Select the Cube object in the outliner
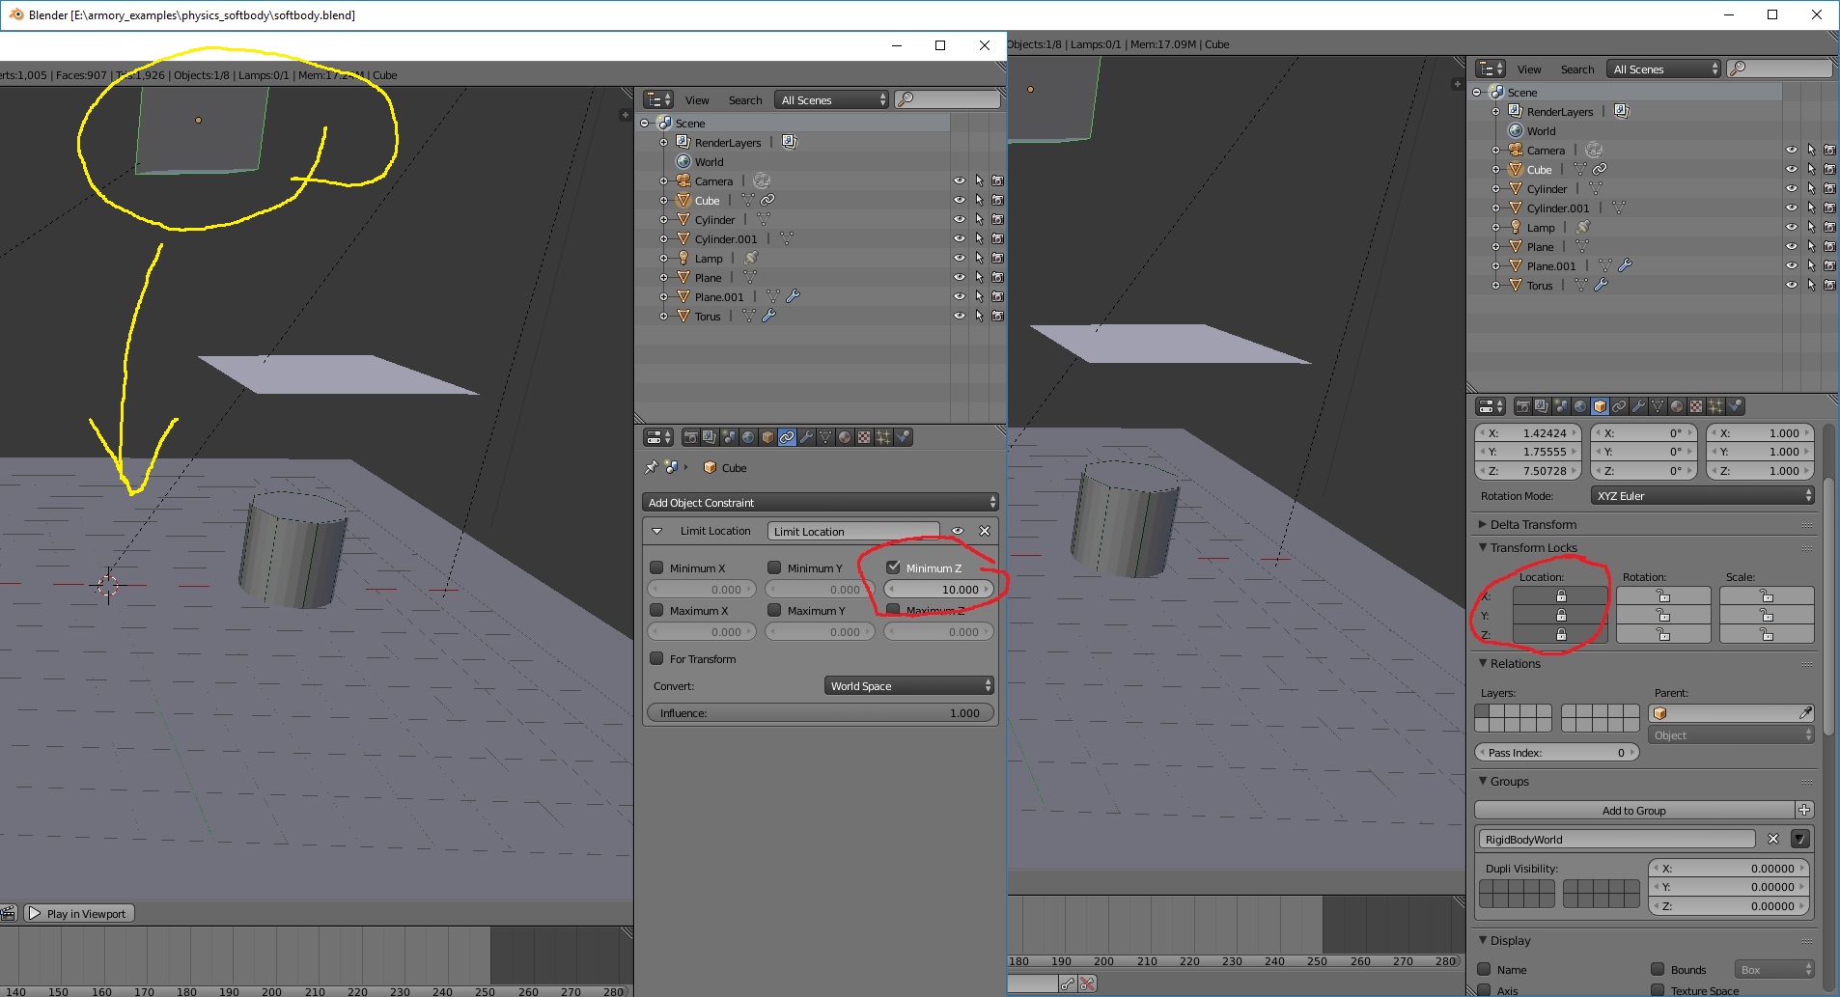Viewport: 1840px width, 997px height. pos(708,201)
